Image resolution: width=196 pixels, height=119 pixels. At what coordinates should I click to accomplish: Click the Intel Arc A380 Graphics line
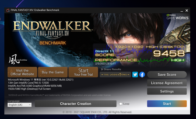pos(35,86)
